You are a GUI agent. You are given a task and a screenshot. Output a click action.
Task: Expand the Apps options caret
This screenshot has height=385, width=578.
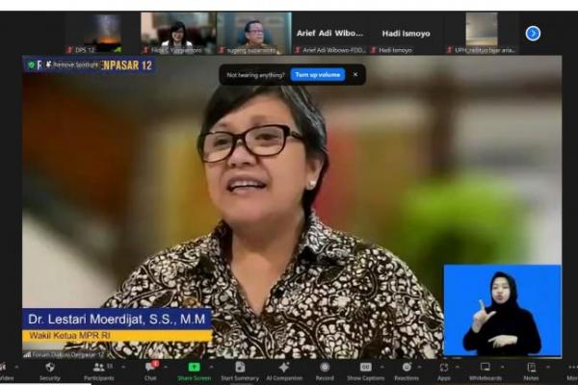tap(457, 367)
